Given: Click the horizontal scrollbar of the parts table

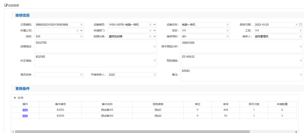Looking at the screenshot, I should [x=132, y=131].
